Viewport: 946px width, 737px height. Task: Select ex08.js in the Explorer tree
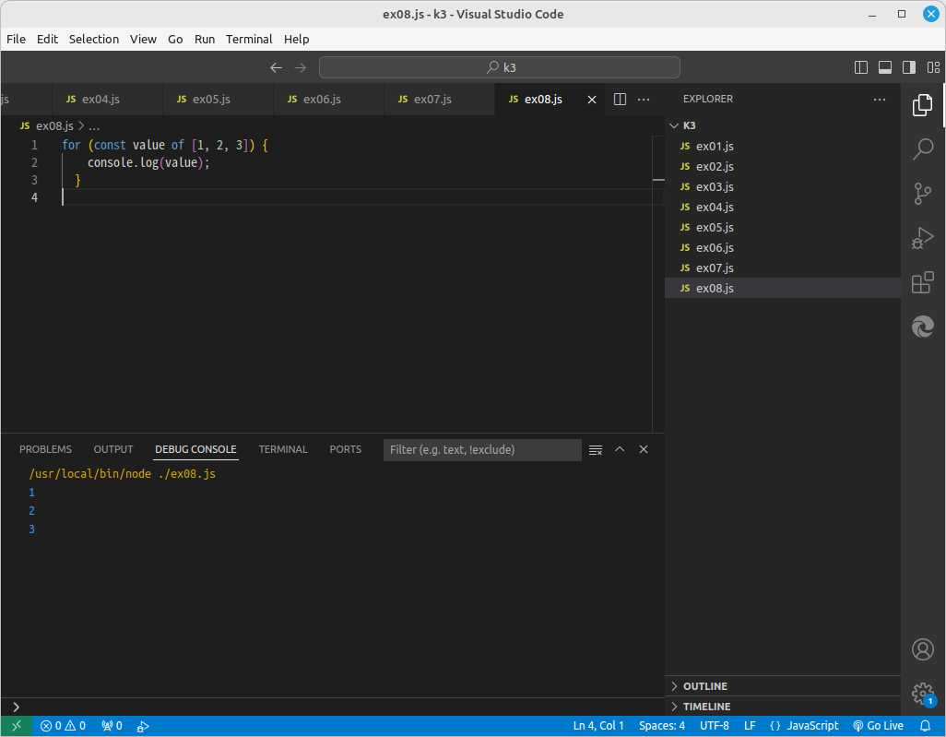pyautogui.click(x=783, y=289)
